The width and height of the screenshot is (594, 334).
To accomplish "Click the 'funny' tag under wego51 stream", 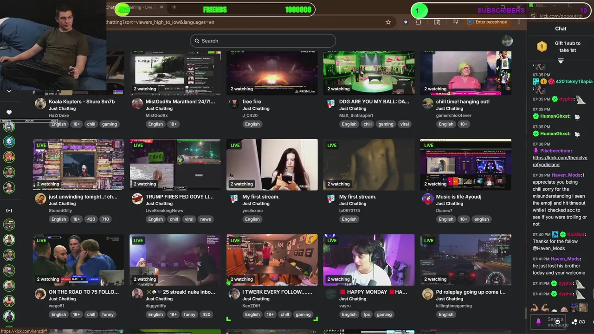I will pos(108,314).
